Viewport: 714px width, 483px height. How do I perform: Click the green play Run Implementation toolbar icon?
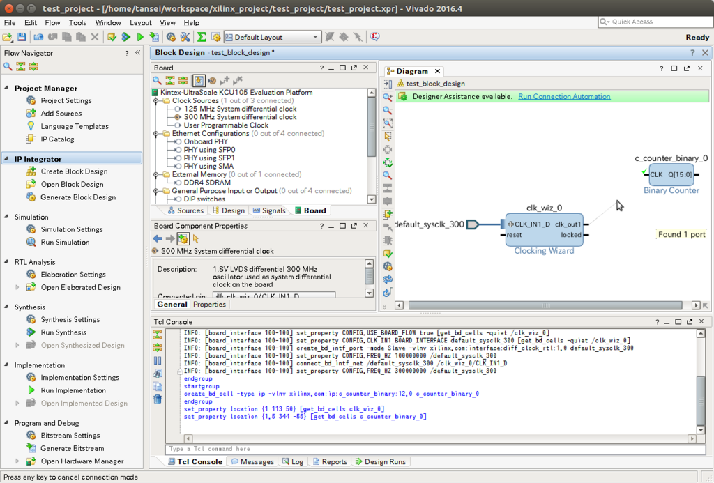(x=140, y=38)
